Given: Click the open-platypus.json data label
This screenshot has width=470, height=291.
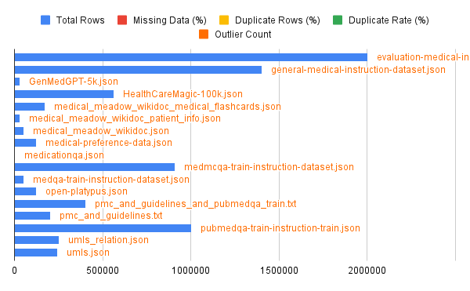Looking at the screenshot, I should click(x=86, y=191).
